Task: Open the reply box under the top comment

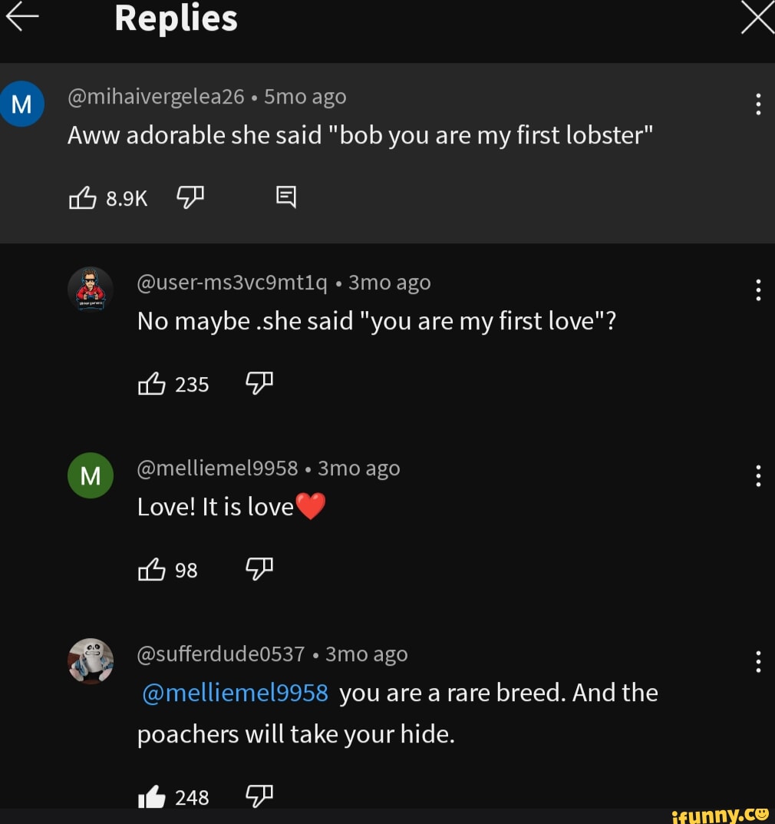Action: tap(285, 197)
